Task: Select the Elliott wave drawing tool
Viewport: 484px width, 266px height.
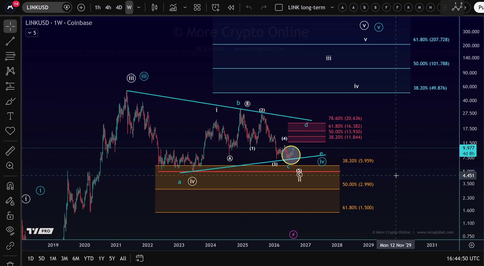Action: click(x=457, y=7)
